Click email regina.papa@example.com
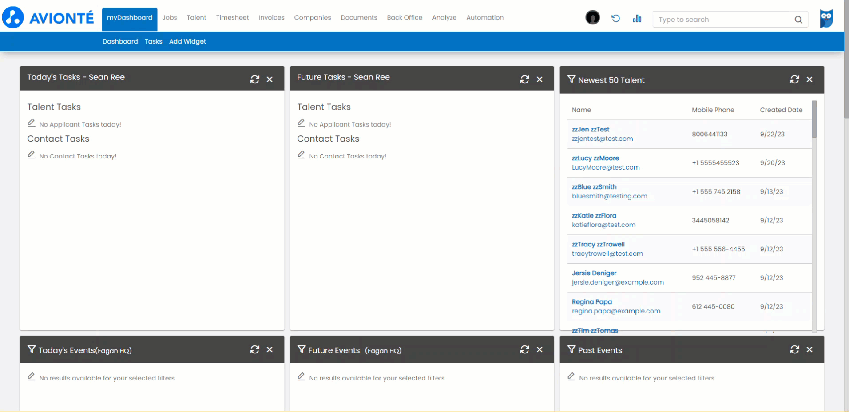This screenshot has width=849, height=412. pos(616,312)
